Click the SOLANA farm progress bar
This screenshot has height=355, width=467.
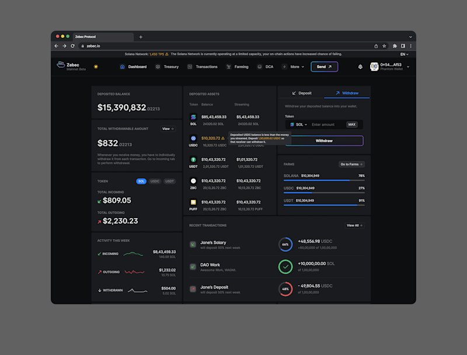click(324, 180)
